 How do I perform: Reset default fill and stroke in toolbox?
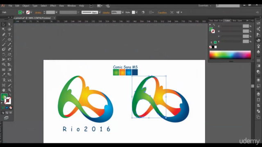2,103
